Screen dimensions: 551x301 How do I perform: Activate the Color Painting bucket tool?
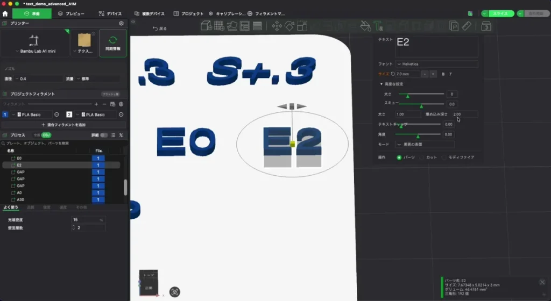365,26
